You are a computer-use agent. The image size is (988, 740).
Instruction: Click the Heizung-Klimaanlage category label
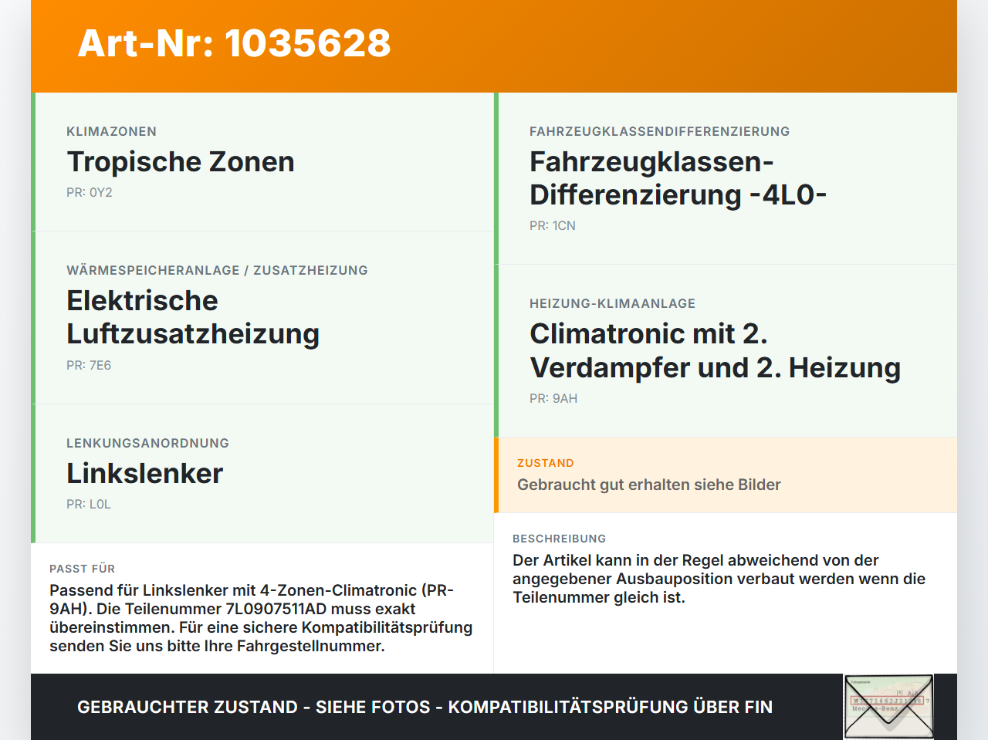click(612, 303)
